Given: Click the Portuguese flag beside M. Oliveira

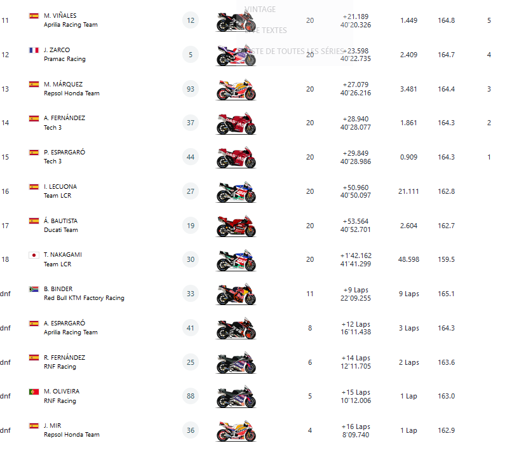Looking at the screenshot, I should tap(34, 392).
